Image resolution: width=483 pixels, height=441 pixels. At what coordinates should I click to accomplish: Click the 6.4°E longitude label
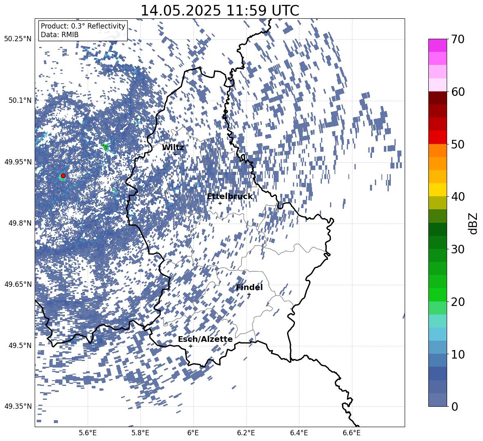pyautogui.click(x=299, y=433)
